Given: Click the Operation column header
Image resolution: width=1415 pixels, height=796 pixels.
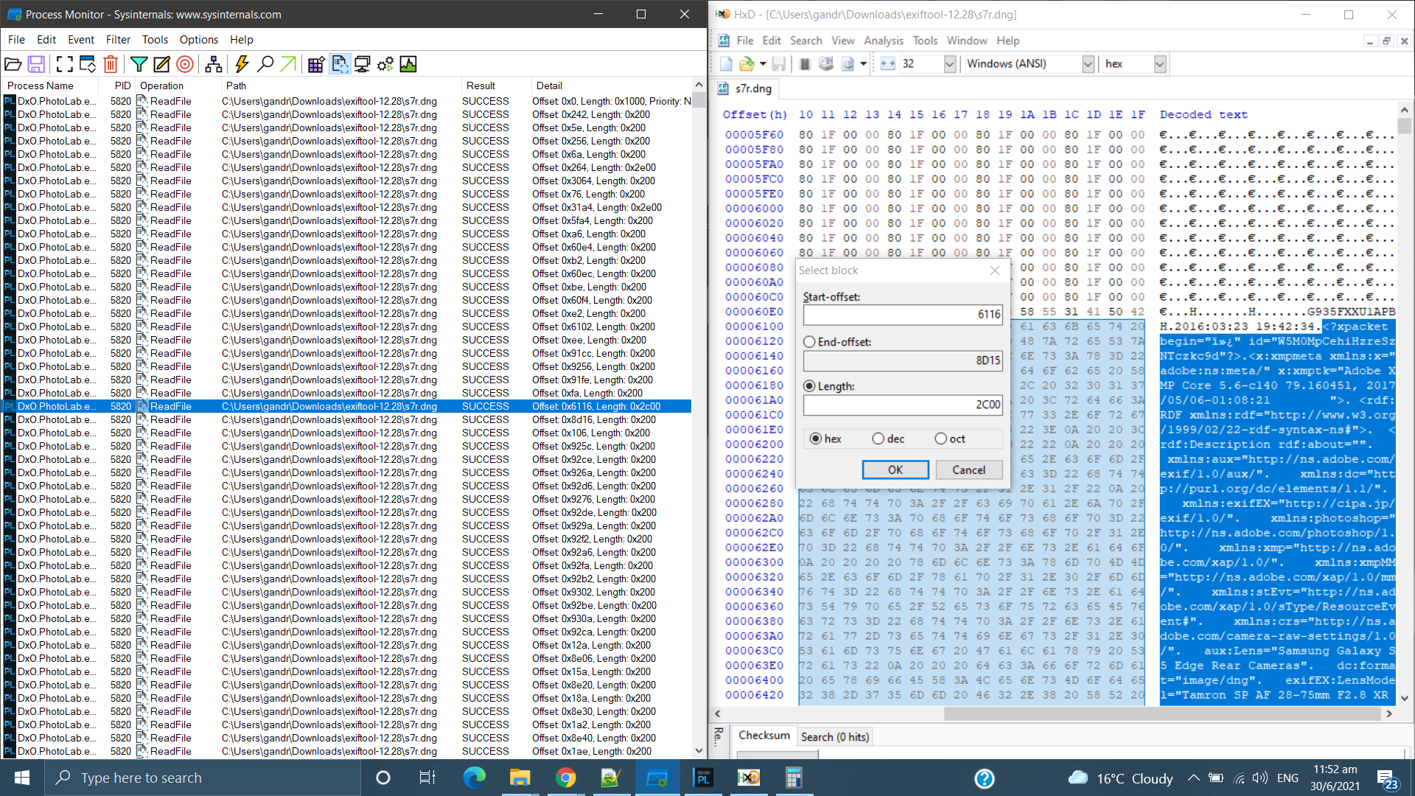Looking at the screenshot, I should (178, 85).
